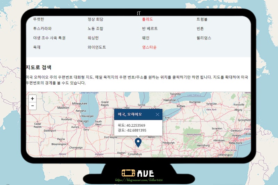The height and width of the screenshot is (185, 278).
Task: Click Toronto label on the map
Action: [175, 94]
